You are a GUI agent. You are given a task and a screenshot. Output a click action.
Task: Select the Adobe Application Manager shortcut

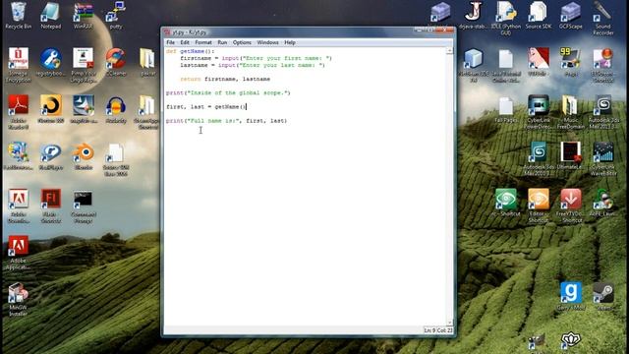[18, 253]
